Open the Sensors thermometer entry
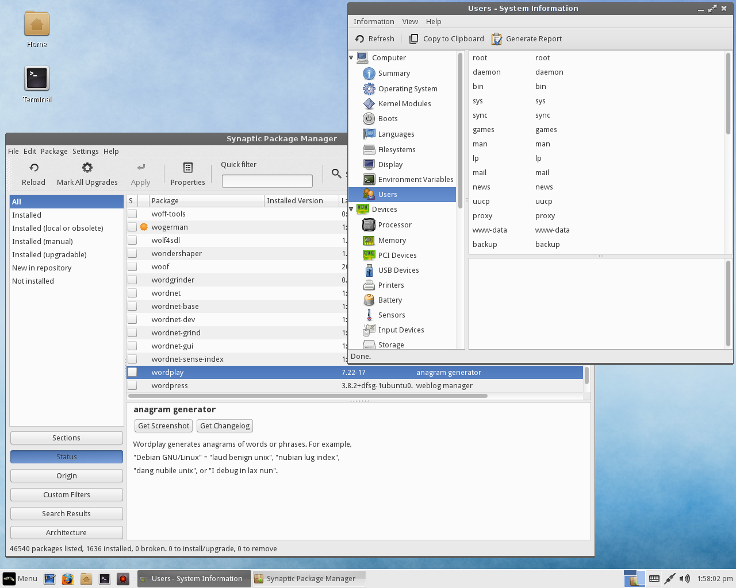The width and height of the screenshot is (736, 588). (369, 315)
